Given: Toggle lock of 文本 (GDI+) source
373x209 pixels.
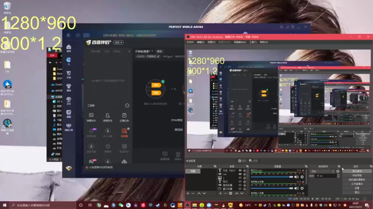Looking at the screenshot, I should point(244,170).
